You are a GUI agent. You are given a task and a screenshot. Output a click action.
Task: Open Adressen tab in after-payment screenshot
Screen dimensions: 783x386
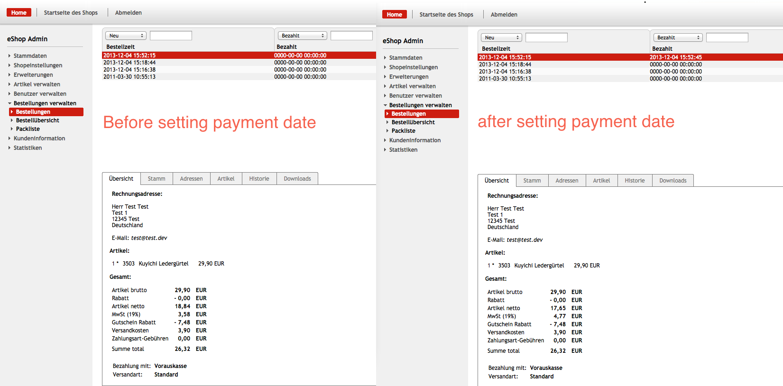[567, 181]
